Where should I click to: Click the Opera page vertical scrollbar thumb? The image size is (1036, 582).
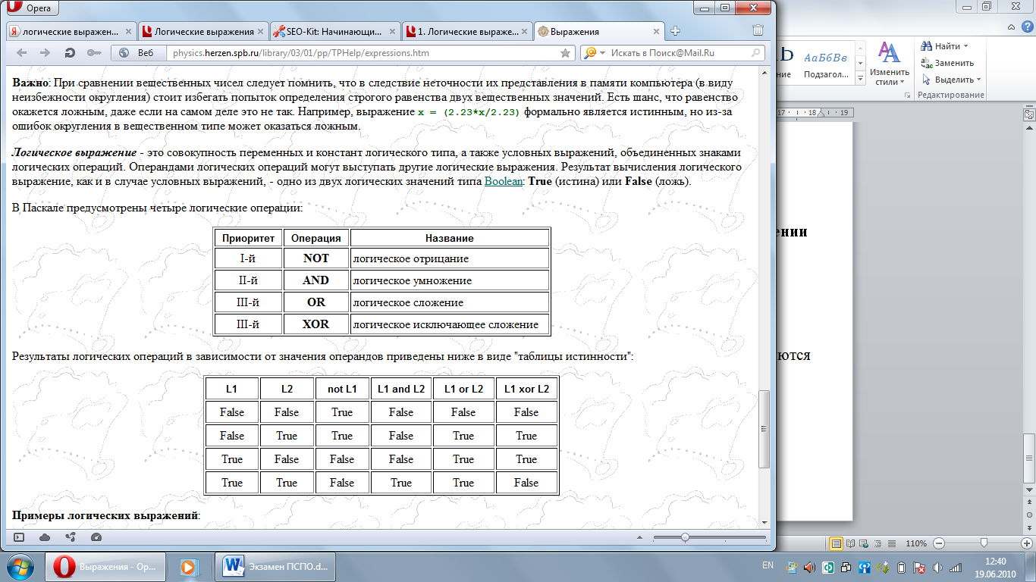(764, 429)
